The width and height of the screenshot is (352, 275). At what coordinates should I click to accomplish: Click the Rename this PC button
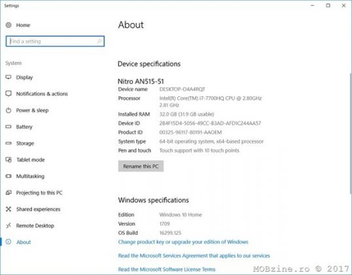click(141, 166)
